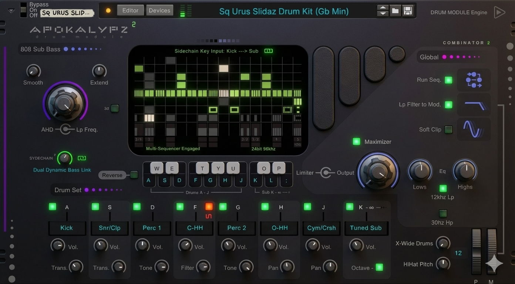Toggle the Reverse button LED
515x284 pixels.
tap(134, 175)
